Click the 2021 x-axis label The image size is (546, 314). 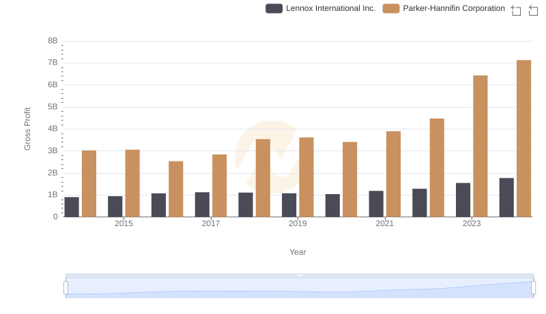click(385, 223)
